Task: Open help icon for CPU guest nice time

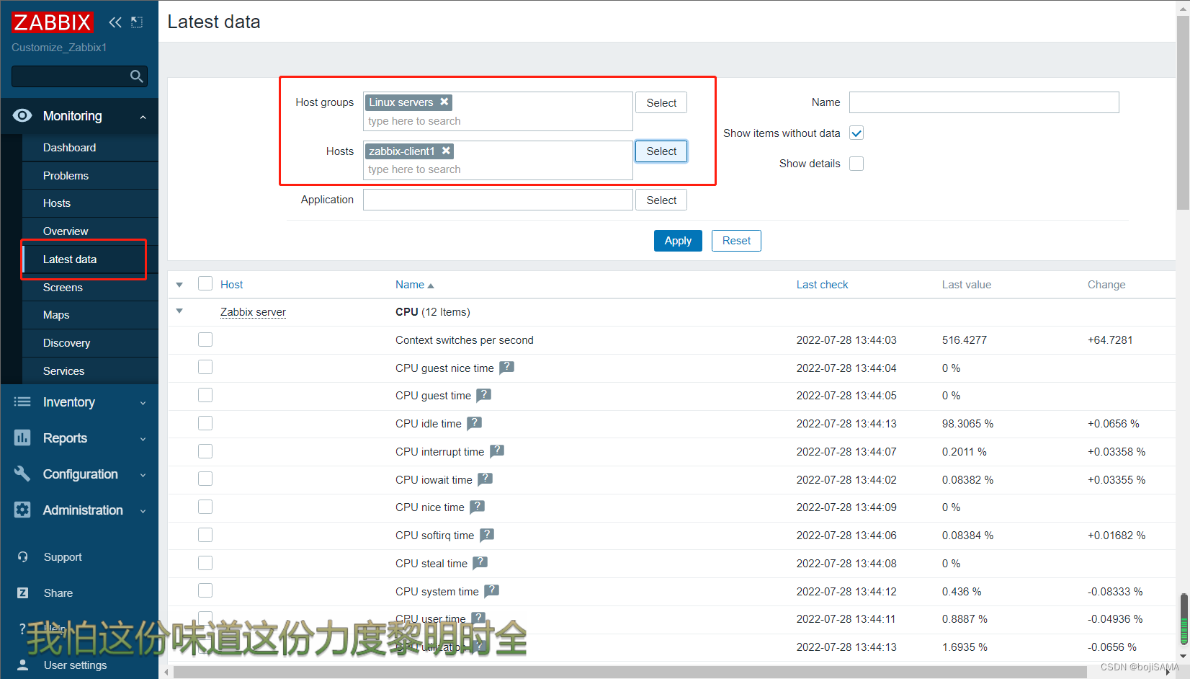Action: 506,368
